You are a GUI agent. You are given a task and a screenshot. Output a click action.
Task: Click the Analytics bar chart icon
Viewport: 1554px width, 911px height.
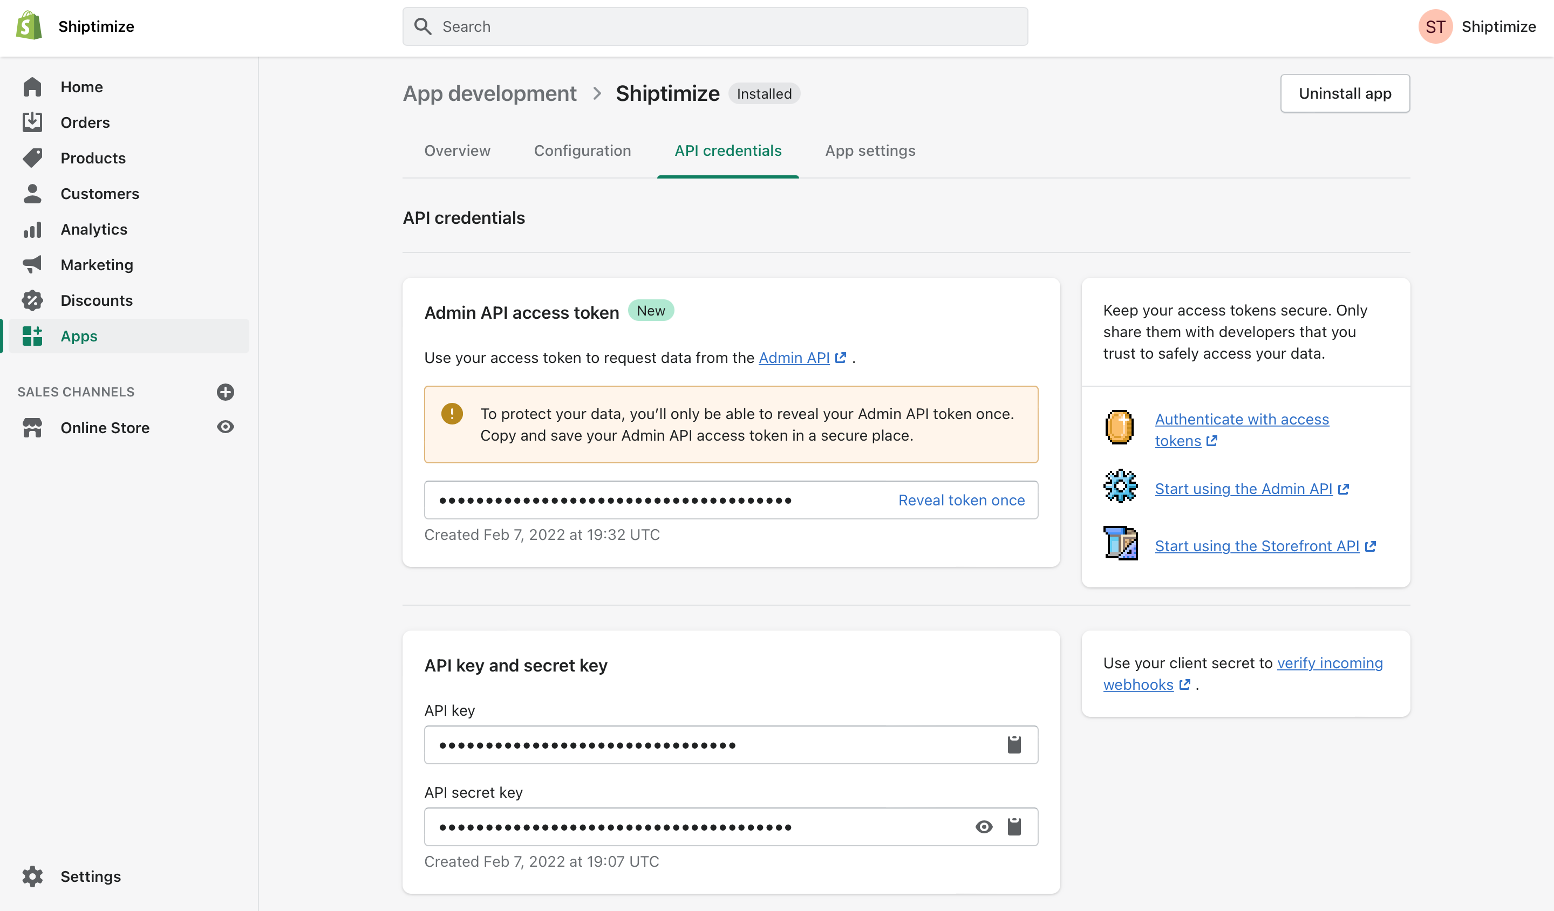[32, 229]
